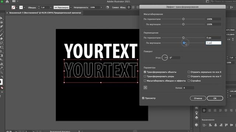Open the stroke weight dropdown

(51, 7)
